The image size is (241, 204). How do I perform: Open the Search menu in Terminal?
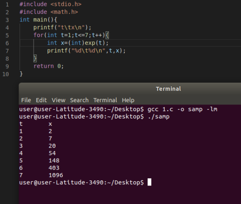tap(79, 100)
